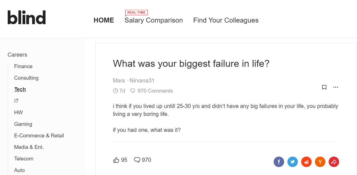Select the Tech category
The width and height of the screenshot is (357, 175).
pyautogui.click(x=20, y=90)
